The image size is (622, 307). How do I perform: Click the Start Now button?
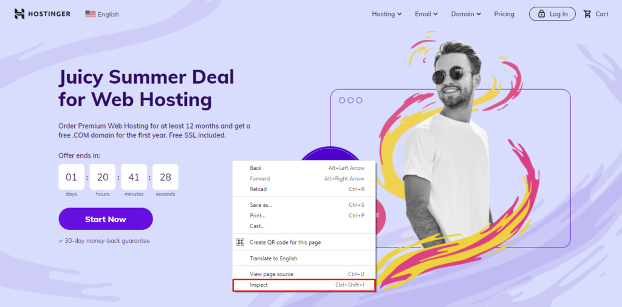point(106,219)
